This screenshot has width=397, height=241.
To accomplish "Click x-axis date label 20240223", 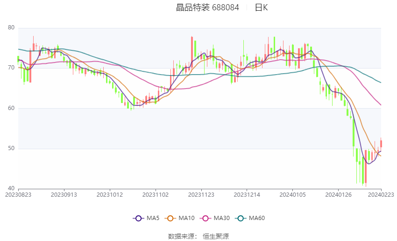I will [x=381, y=195].
